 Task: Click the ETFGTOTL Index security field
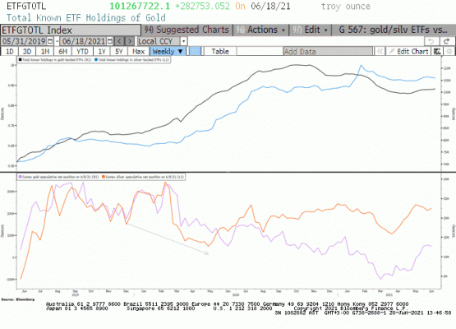click(71, 30)
